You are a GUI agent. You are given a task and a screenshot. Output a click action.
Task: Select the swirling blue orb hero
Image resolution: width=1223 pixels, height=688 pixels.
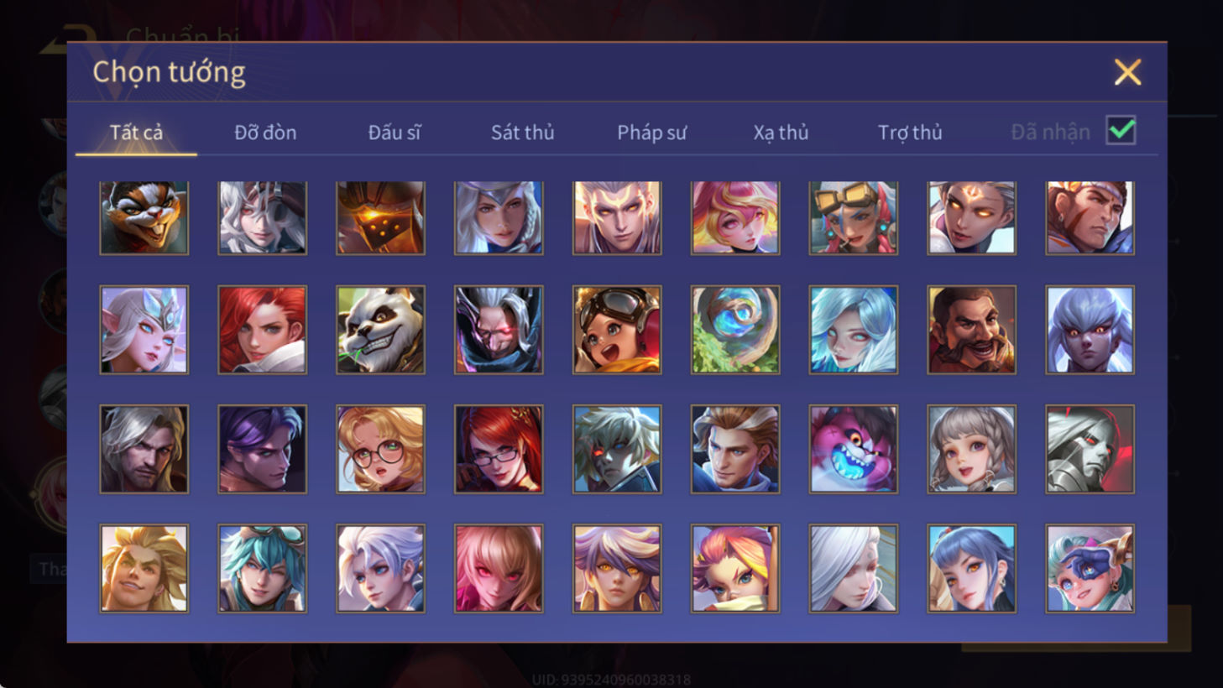735,330
